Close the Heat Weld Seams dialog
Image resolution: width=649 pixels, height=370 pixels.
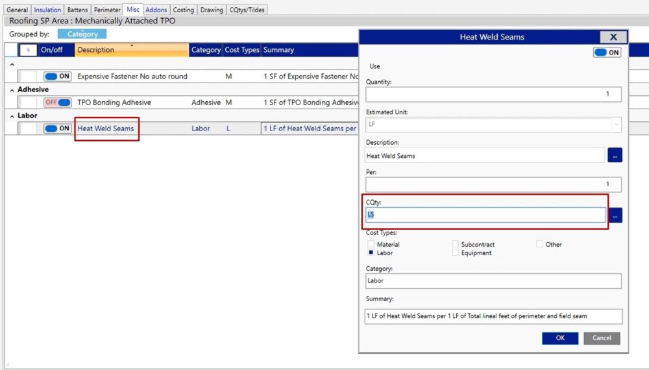tap(613, 37)
